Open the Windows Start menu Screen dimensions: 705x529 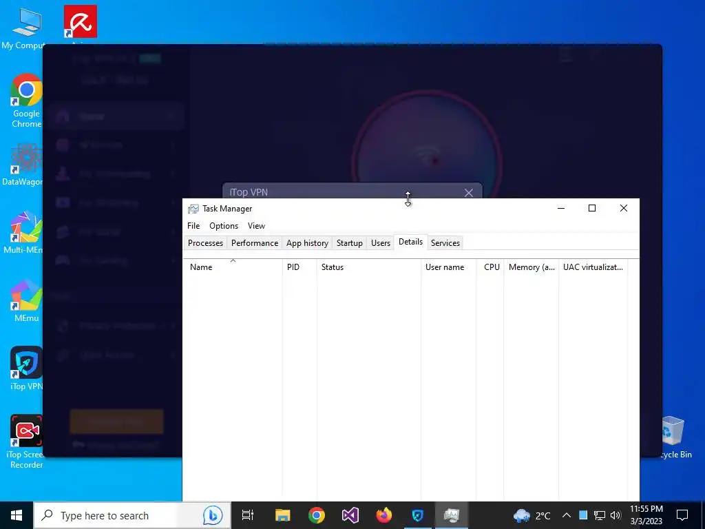17,515
